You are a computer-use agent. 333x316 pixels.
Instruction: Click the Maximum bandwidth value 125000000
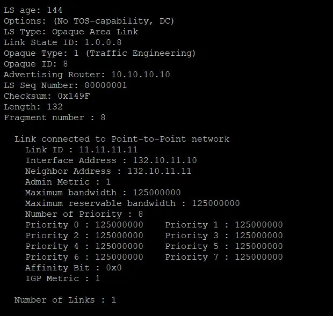pyautogui.click(x=157, y=193)
